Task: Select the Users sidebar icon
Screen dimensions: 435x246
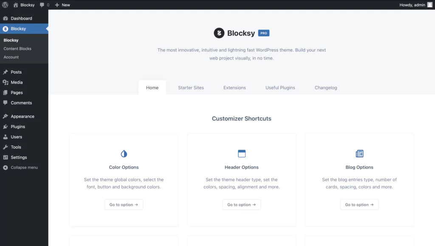Action: tap(6, 137)
